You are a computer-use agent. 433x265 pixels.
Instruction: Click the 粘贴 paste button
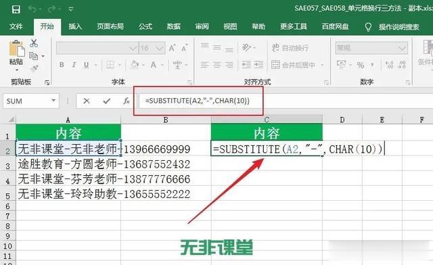[16, 54]
